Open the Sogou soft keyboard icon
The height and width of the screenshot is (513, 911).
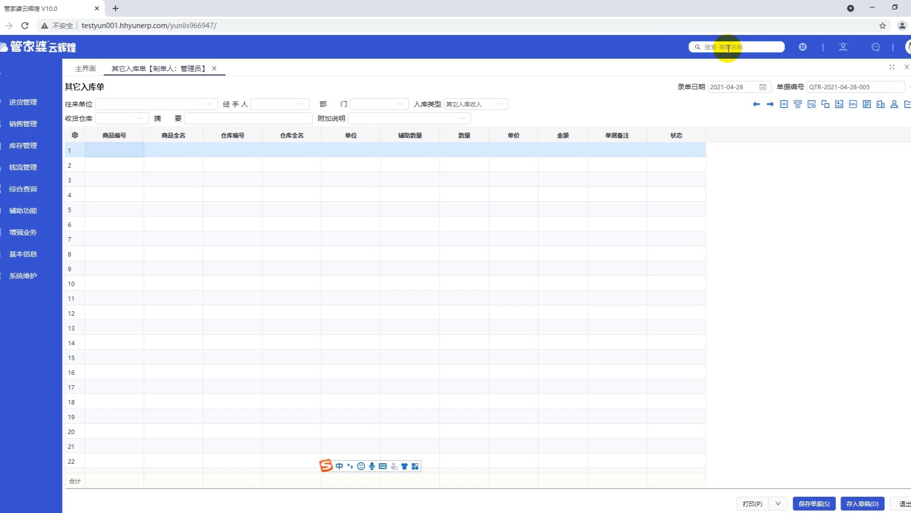point(383,466)
